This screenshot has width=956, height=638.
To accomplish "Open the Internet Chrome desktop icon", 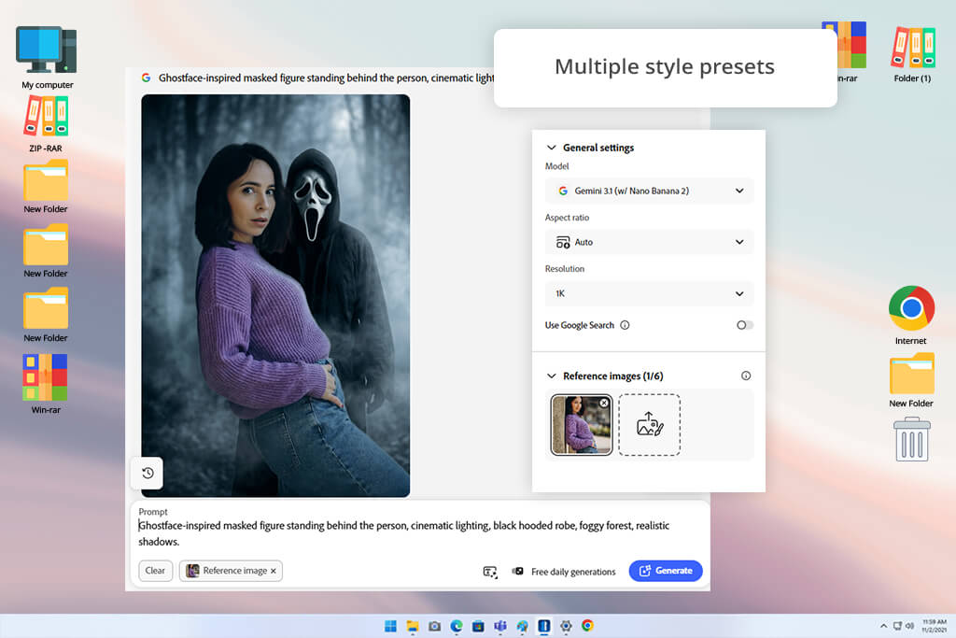I will (x=911, y=316).
